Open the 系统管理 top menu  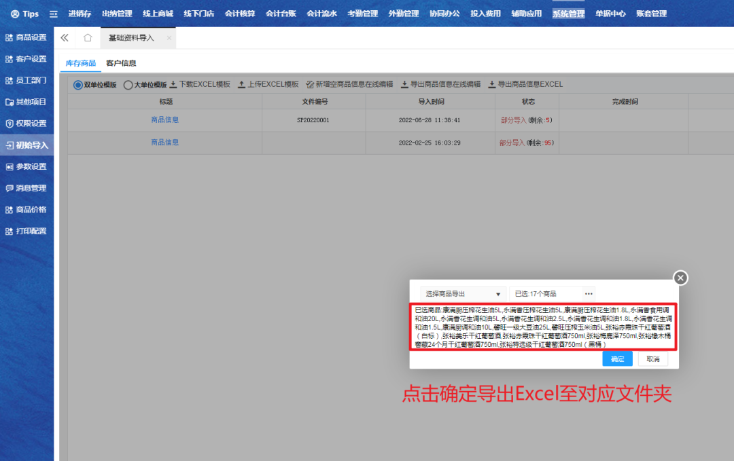[x=568, y=14]
